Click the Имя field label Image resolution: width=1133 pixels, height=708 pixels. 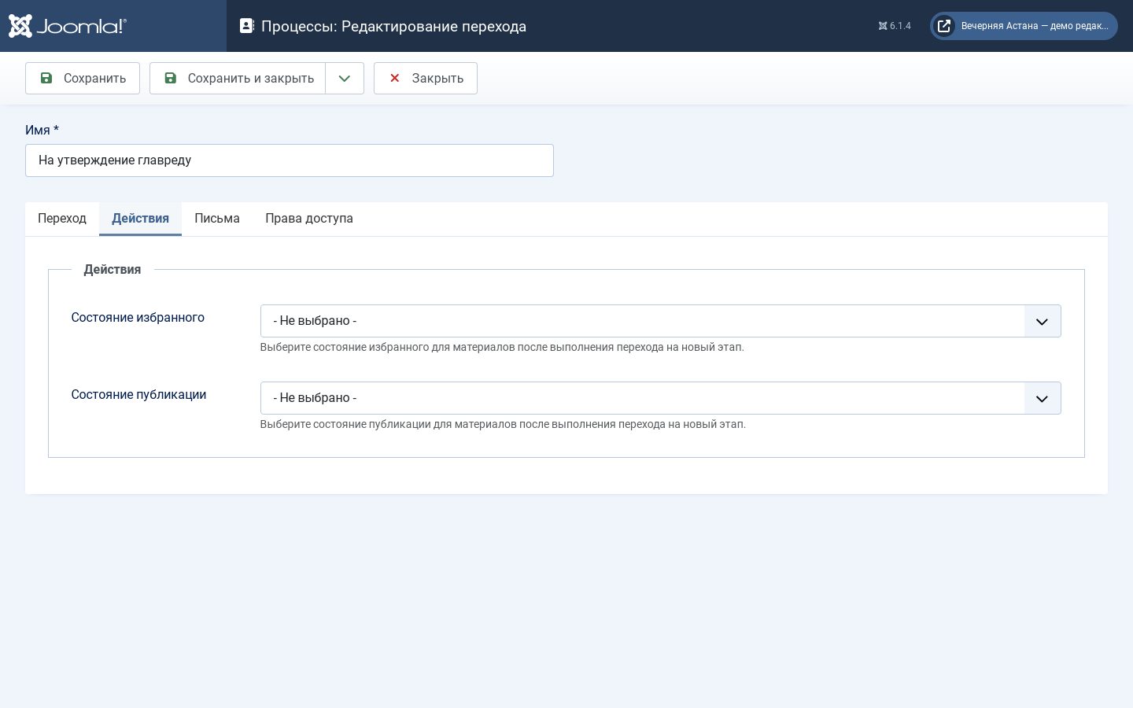pos(42,131)
